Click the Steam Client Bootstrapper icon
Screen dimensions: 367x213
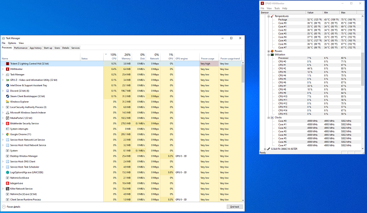point(7,96)
